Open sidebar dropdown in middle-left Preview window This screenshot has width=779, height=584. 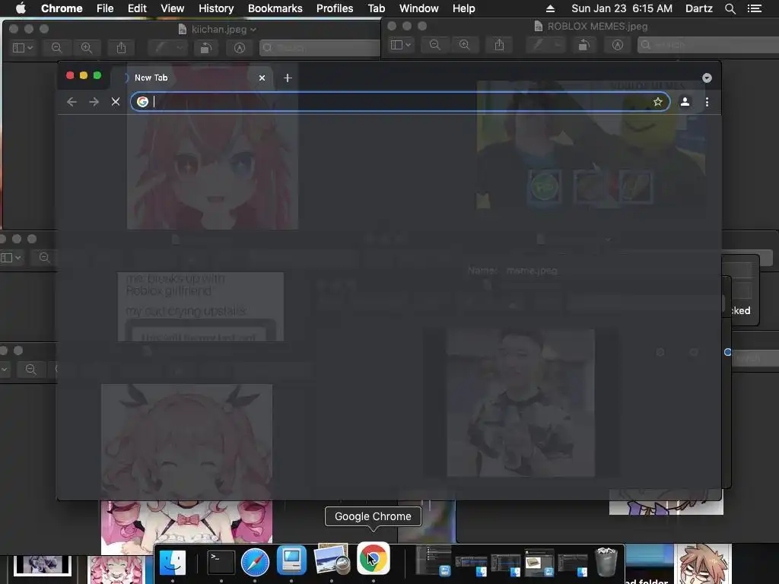click(11, 258)
